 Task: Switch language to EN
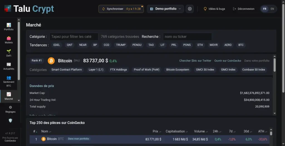click(x=272, y=9)
